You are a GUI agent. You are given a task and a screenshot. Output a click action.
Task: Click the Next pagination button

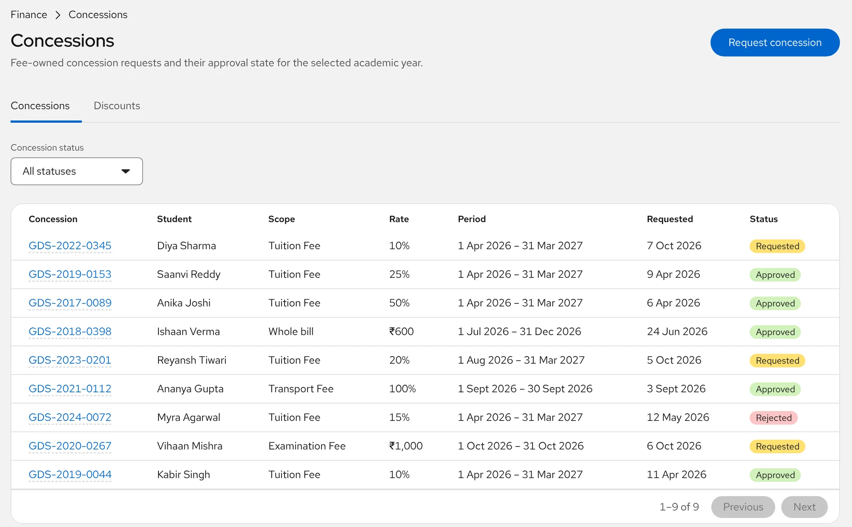[804, 507]
